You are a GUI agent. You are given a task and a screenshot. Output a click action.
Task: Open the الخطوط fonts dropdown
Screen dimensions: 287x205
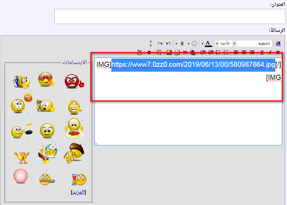click(253, 44)
